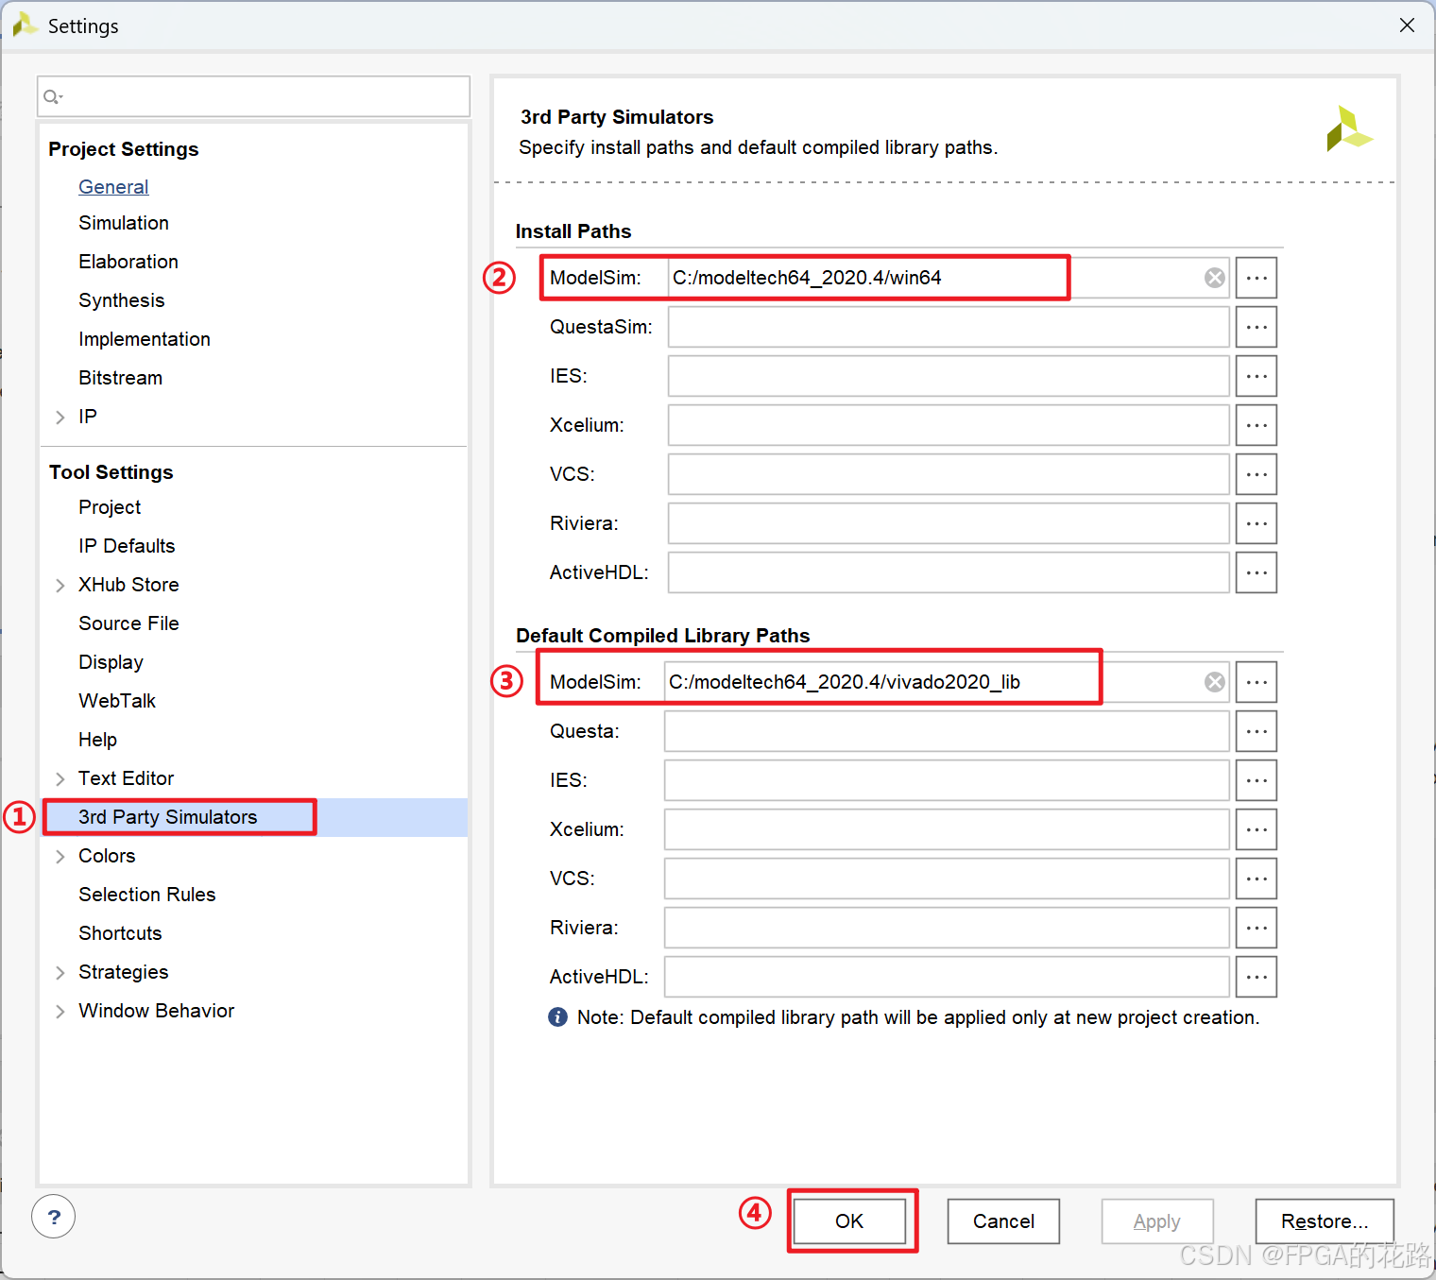Open Selection Rules settings

(x=147, y=895)
